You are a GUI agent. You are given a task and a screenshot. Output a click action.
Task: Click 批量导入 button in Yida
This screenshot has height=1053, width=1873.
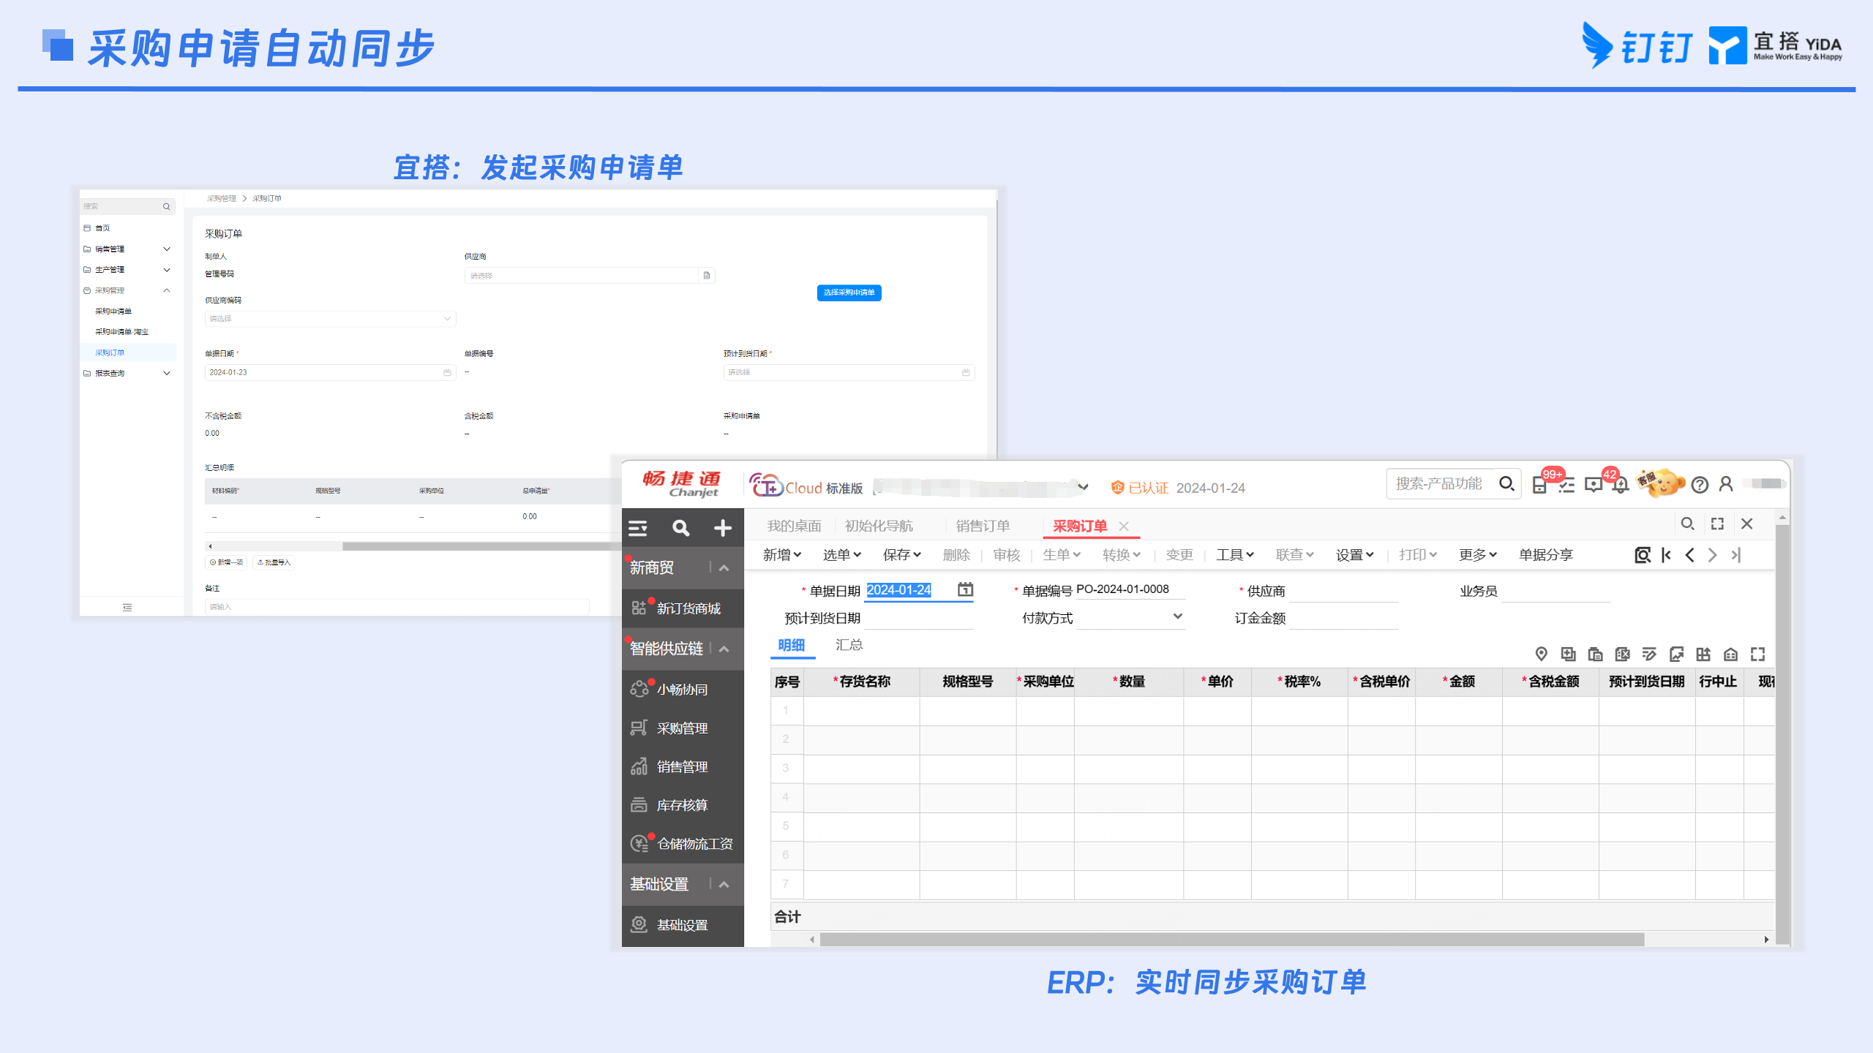(274, 562)
